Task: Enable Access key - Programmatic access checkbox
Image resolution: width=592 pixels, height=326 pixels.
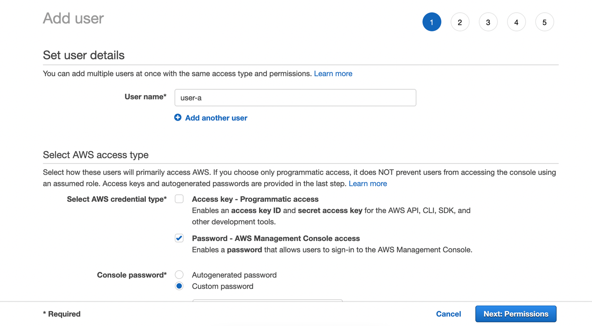Action: [179, 199]
